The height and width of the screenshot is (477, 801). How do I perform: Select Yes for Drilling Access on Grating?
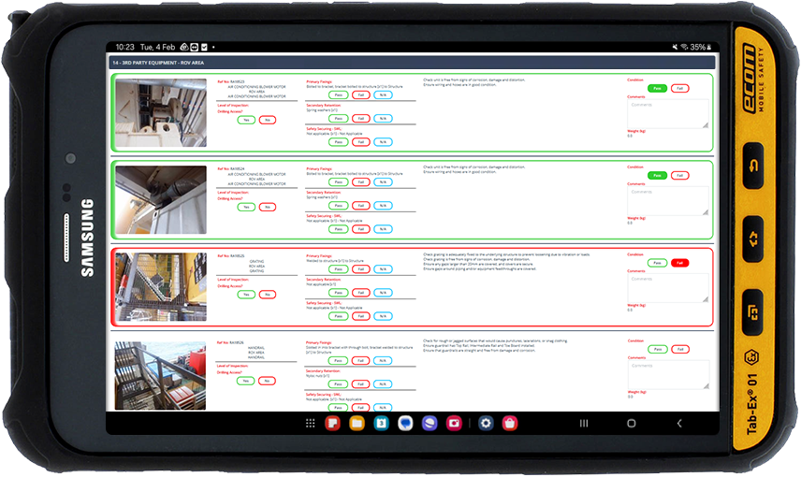246,295
